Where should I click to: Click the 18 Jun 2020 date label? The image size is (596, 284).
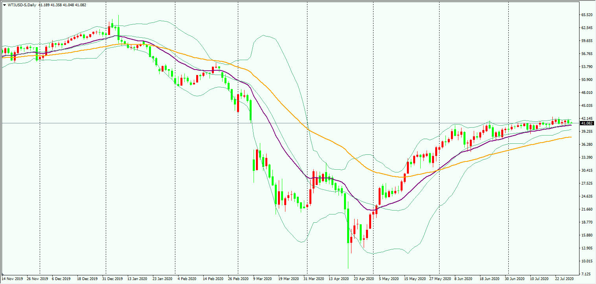click(x=489, y=279)
